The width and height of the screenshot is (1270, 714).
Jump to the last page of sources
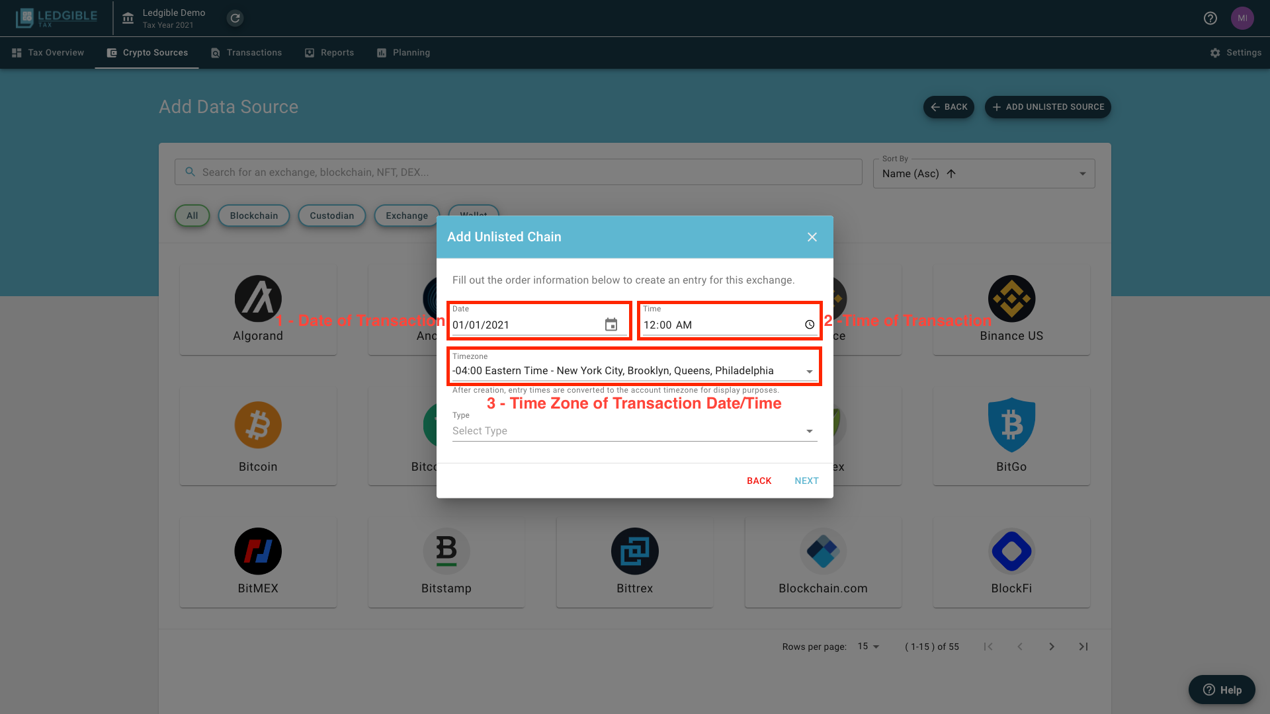click(x=1083, y=647)
